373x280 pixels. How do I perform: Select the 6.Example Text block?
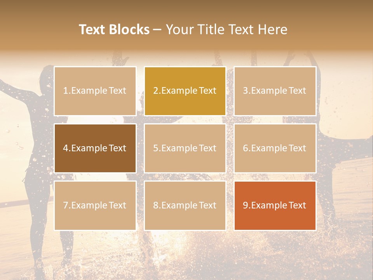coord(275,148)
